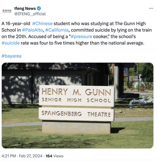Select the #California hashtag
The width and height of the screenshot is (157, 161).
57,30
